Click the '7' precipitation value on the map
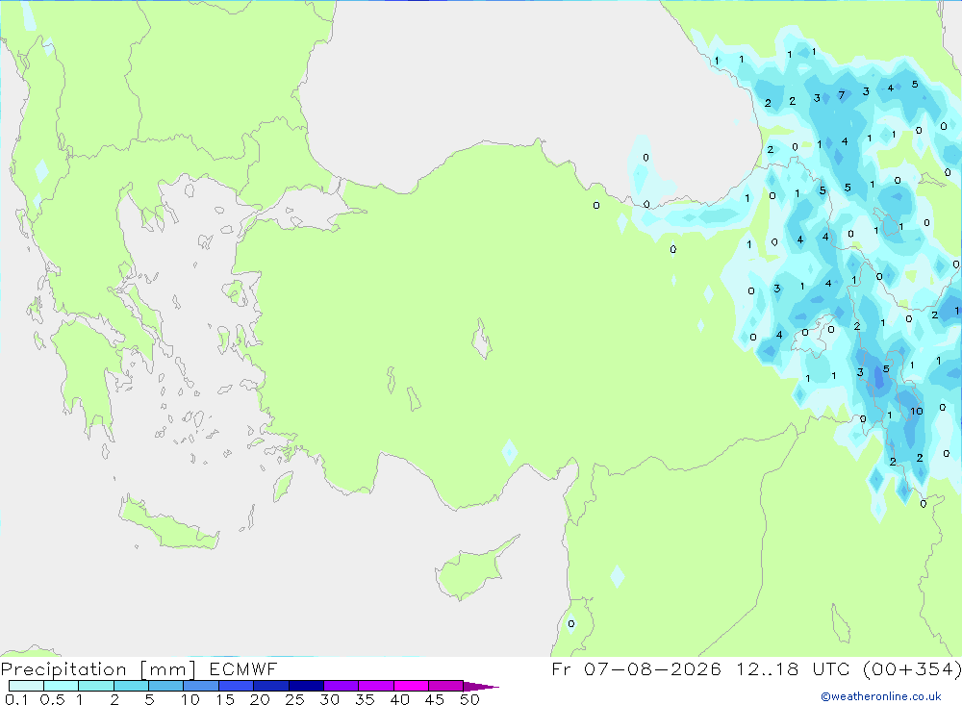 click(x=841, y=95)
